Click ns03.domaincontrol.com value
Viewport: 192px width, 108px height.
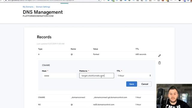pyautogui.click(x=104, y=105)
